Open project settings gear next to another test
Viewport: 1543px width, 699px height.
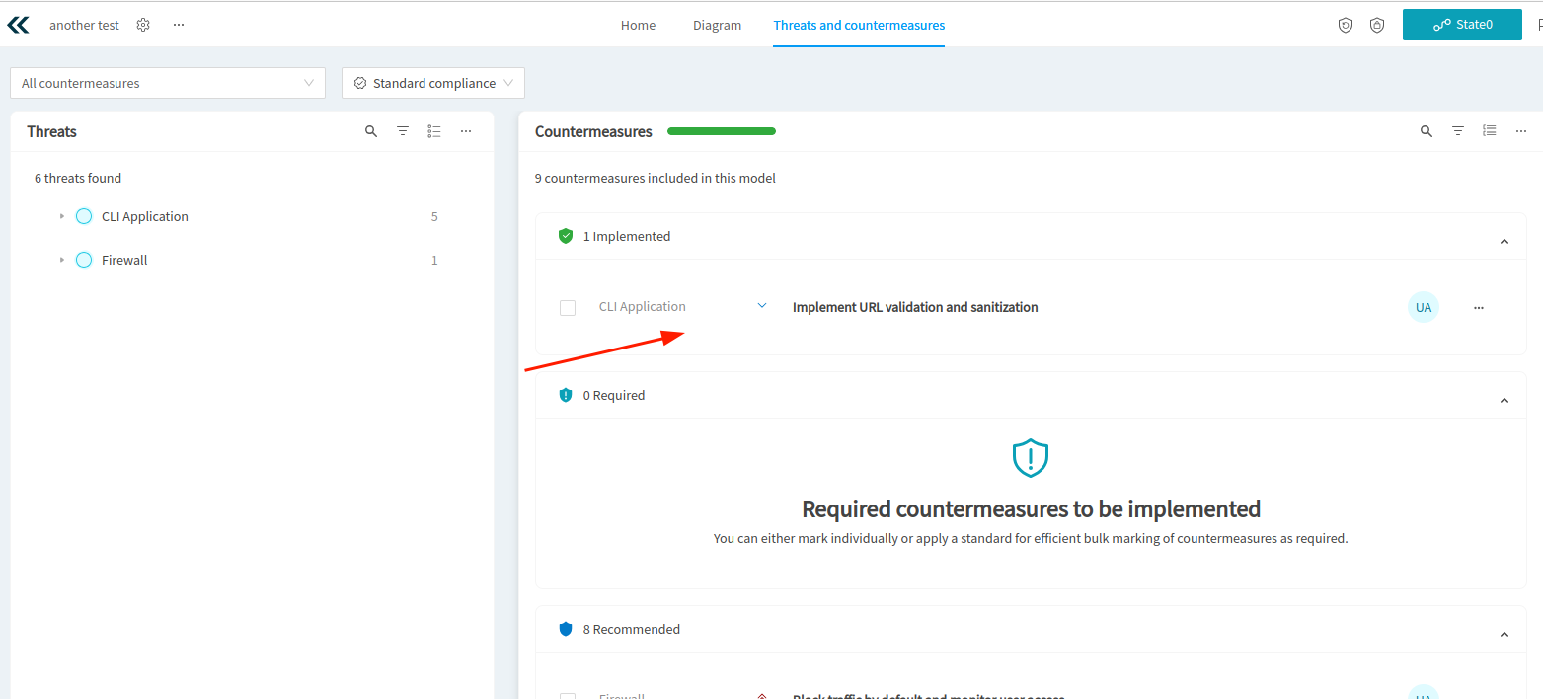pyautogui.click(x=143, y=25)
